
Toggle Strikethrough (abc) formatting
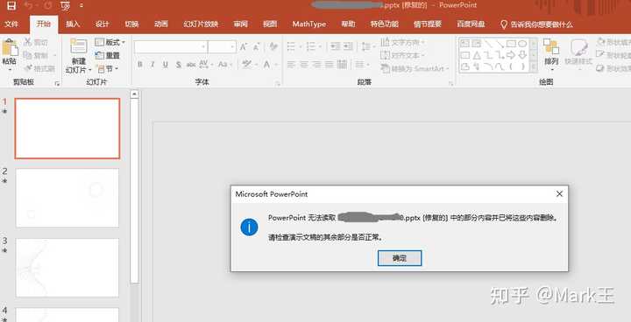click(x=191, y=65)
